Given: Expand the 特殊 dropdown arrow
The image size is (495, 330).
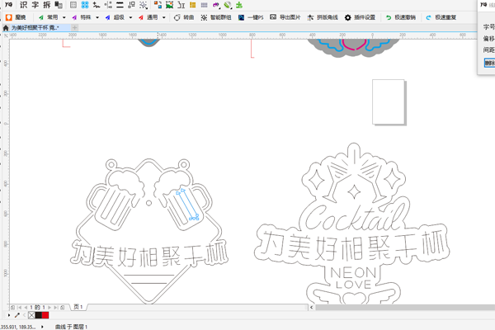Looking at the screenshot, I should [x=97, y=17].
